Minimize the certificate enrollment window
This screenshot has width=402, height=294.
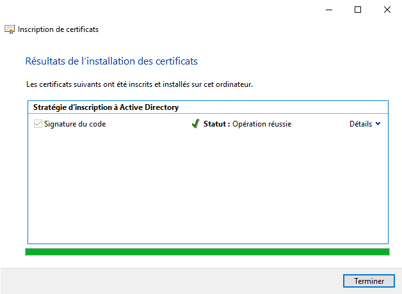[x=328, y=10]
